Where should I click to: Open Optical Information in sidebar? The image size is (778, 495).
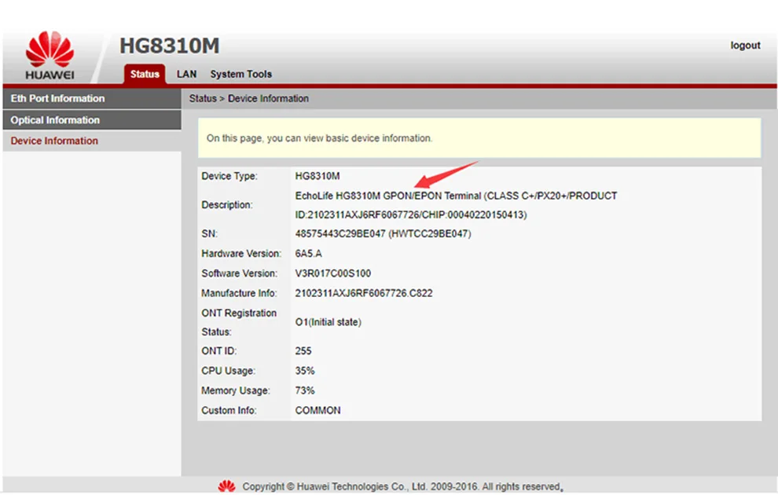click(x=92, y=120)
